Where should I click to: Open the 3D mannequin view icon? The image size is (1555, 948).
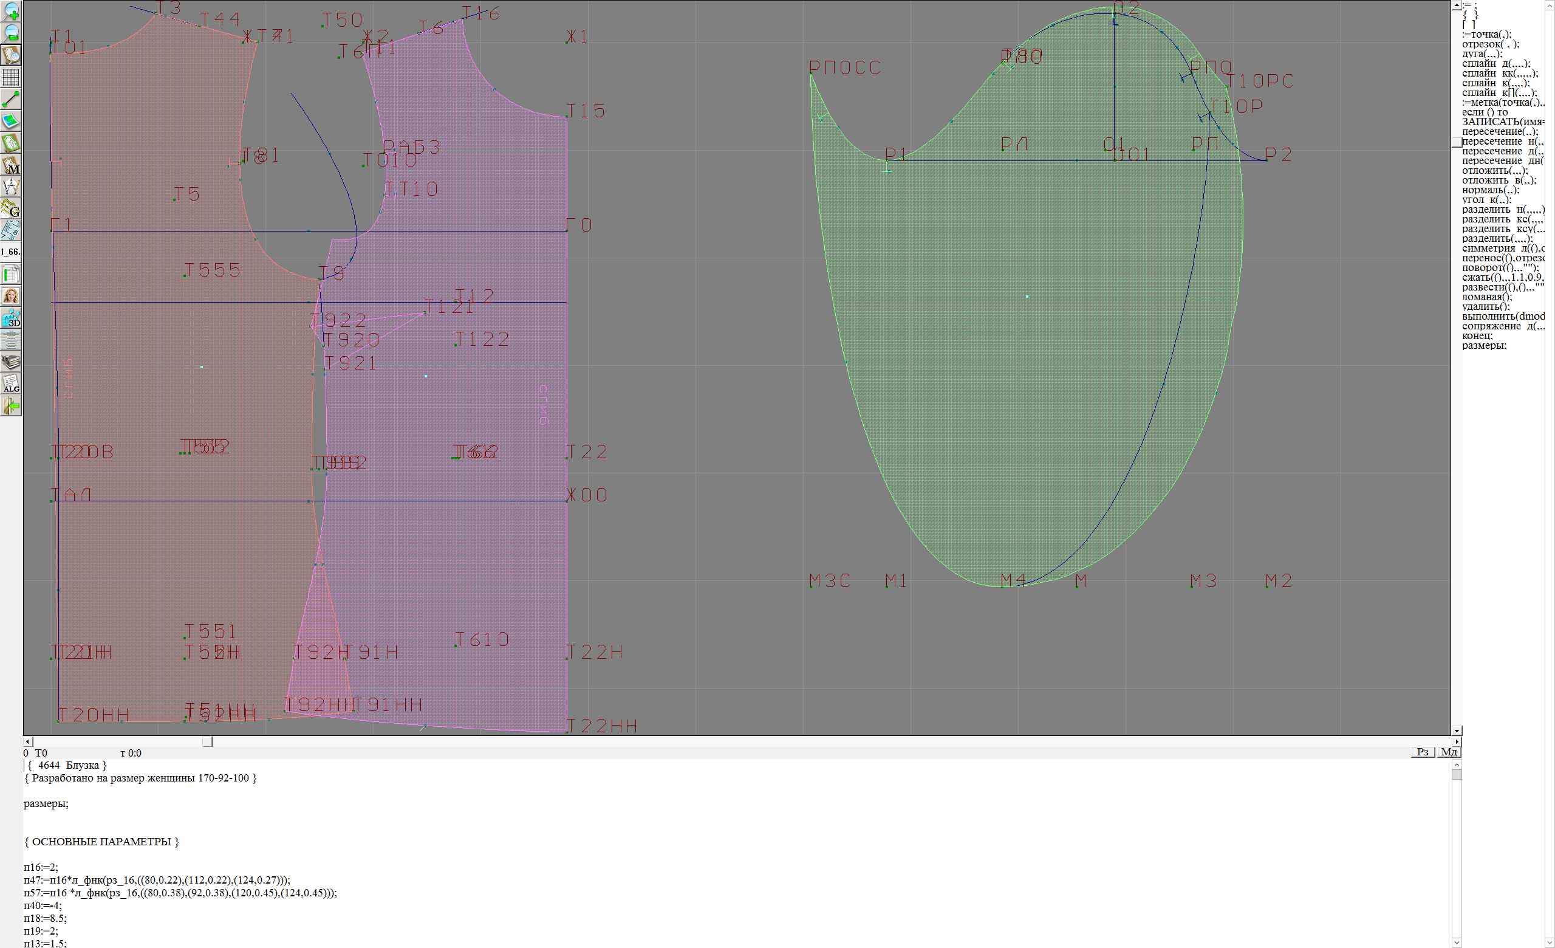[12, 318]
